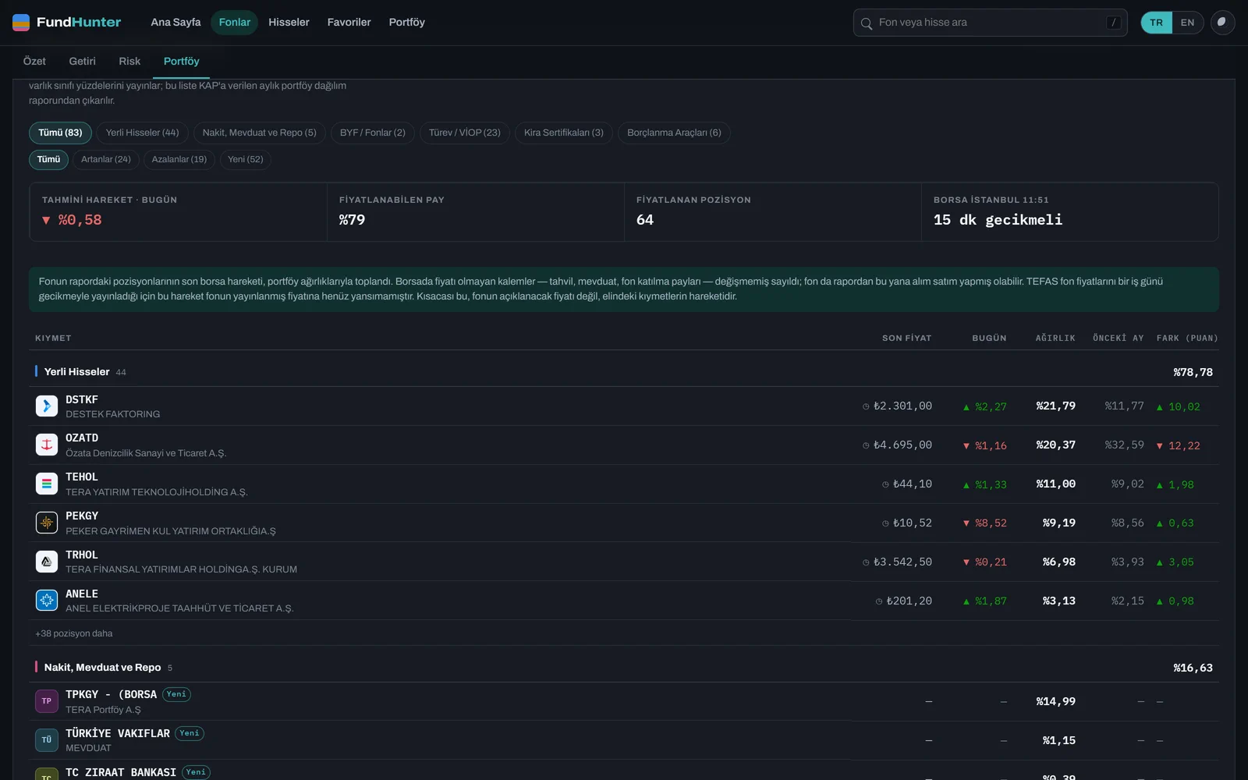Go to Ana Sayfa

pos(175,22)
